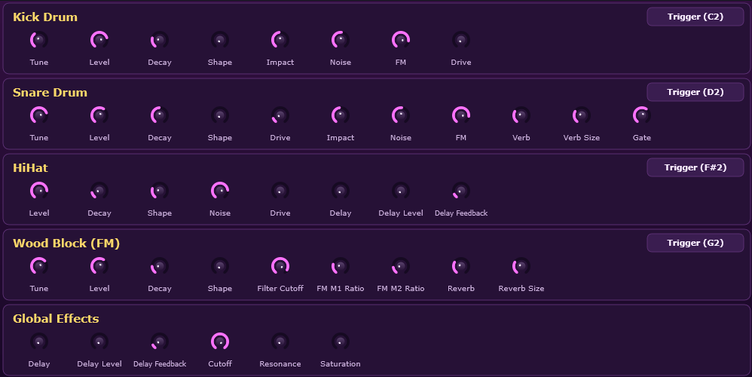The image size is (752, 377).
Task: Click the Wood Block Shape knob
Action: click(220, 265)
